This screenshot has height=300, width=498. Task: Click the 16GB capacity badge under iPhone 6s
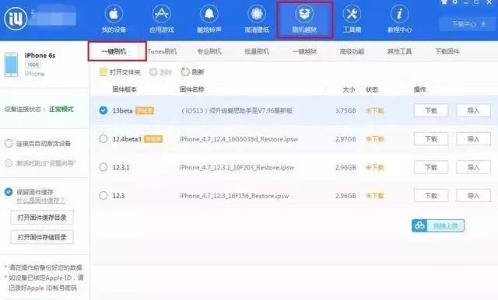coord(33,65)
